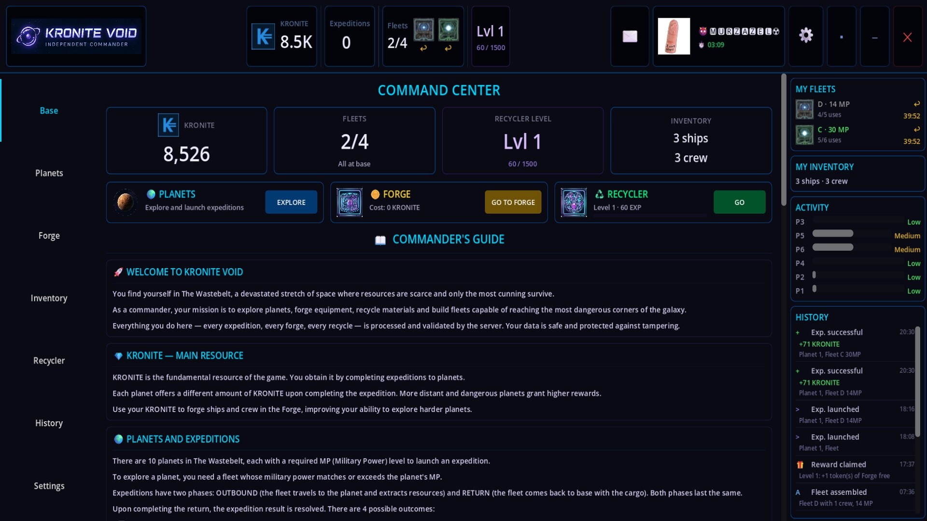Screen dimensions: 927x521
Task: Click Fleet C icon in My Fleets
Action: 804,135
